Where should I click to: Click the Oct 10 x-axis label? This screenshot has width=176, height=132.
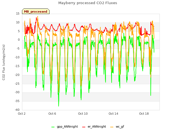[83, 114]
